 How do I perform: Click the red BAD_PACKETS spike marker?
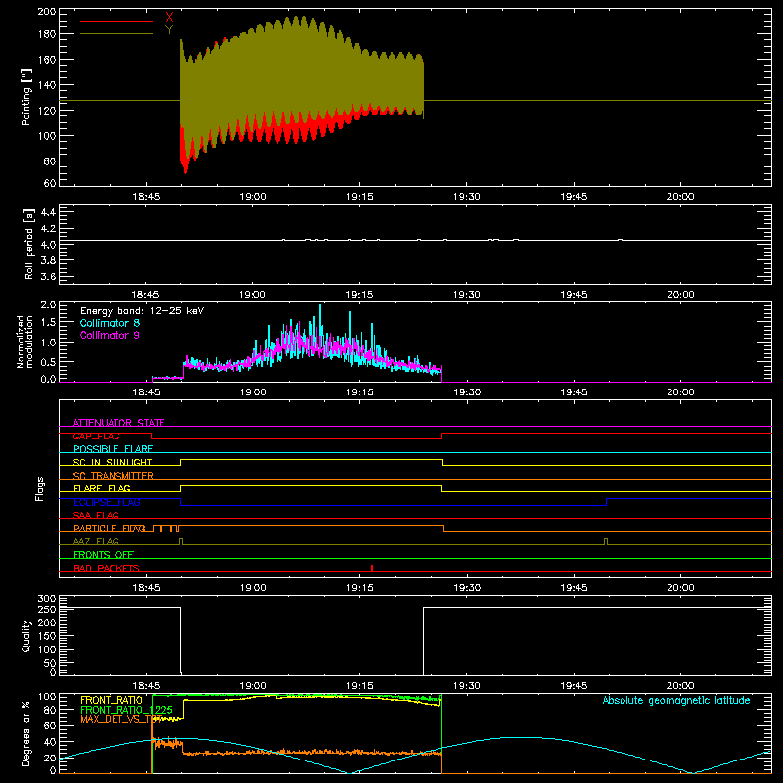pyautogui.click(x=372, y=568)
